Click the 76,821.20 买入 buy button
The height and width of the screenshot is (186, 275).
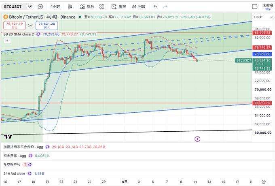[47, 26]
